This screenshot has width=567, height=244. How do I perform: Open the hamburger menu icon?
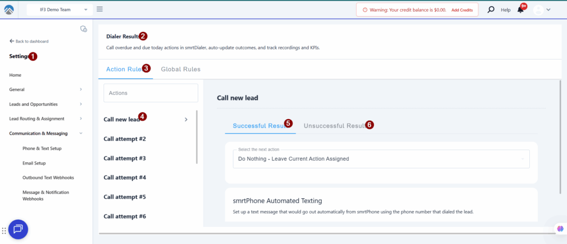[x=100, y=9]
